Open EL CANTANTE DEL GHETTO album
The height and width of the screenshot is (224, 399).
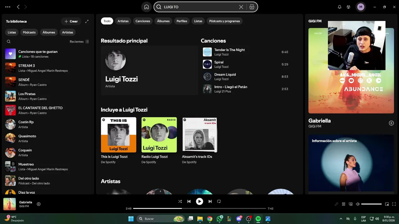click(x=48, y=110)
